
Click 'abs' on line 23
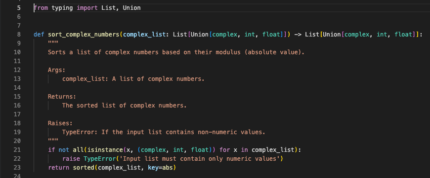click(x=167, y=168)
